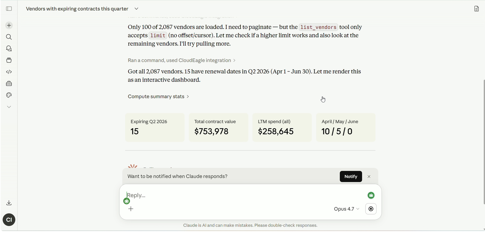Screen dimensions: 485x232
Task: Click the green robot icon inside reply box right
Action: (371, 195)
